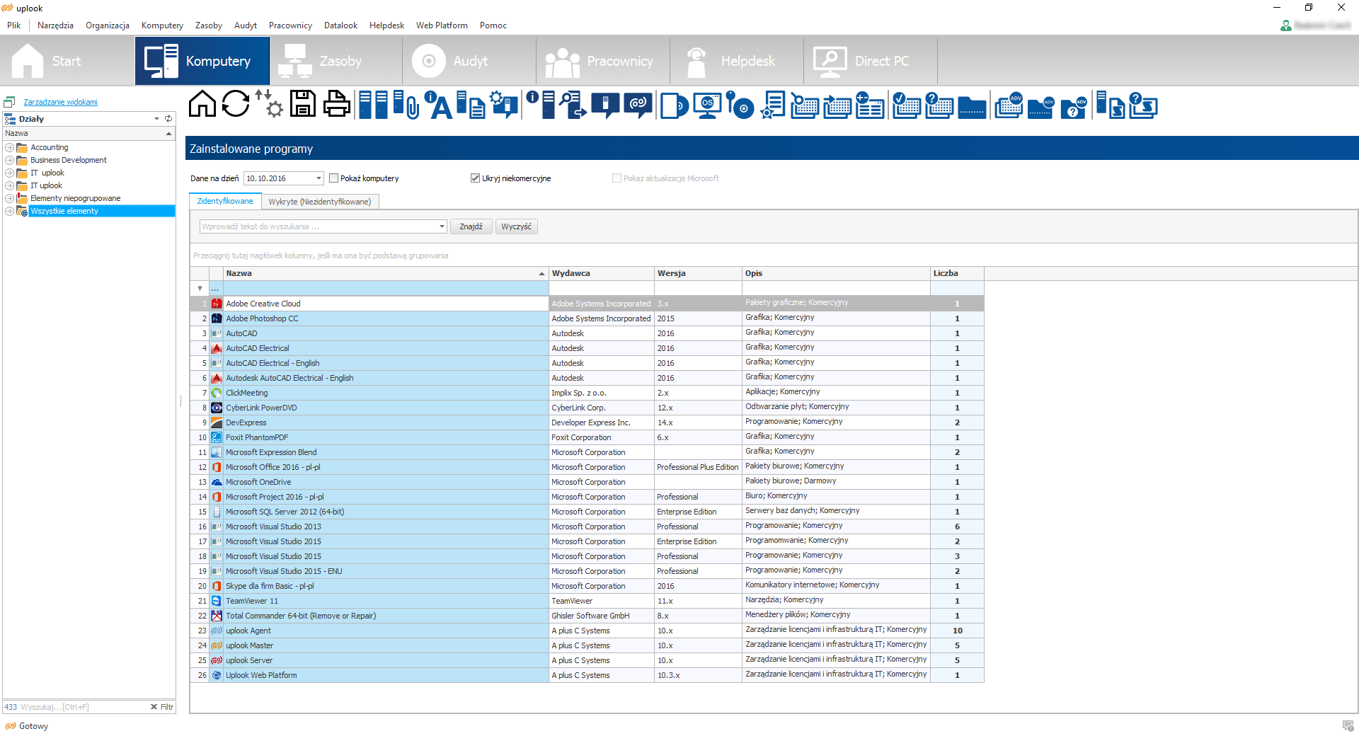The height and width of the screenshot is (736, 1359).
Task: Open the Dane na dzień date dropdown
Action: click(x=319, y=178)
